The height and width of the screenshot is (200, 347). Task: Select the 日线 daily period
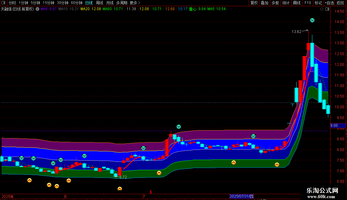pyautogui.click(x=89, y=3)
